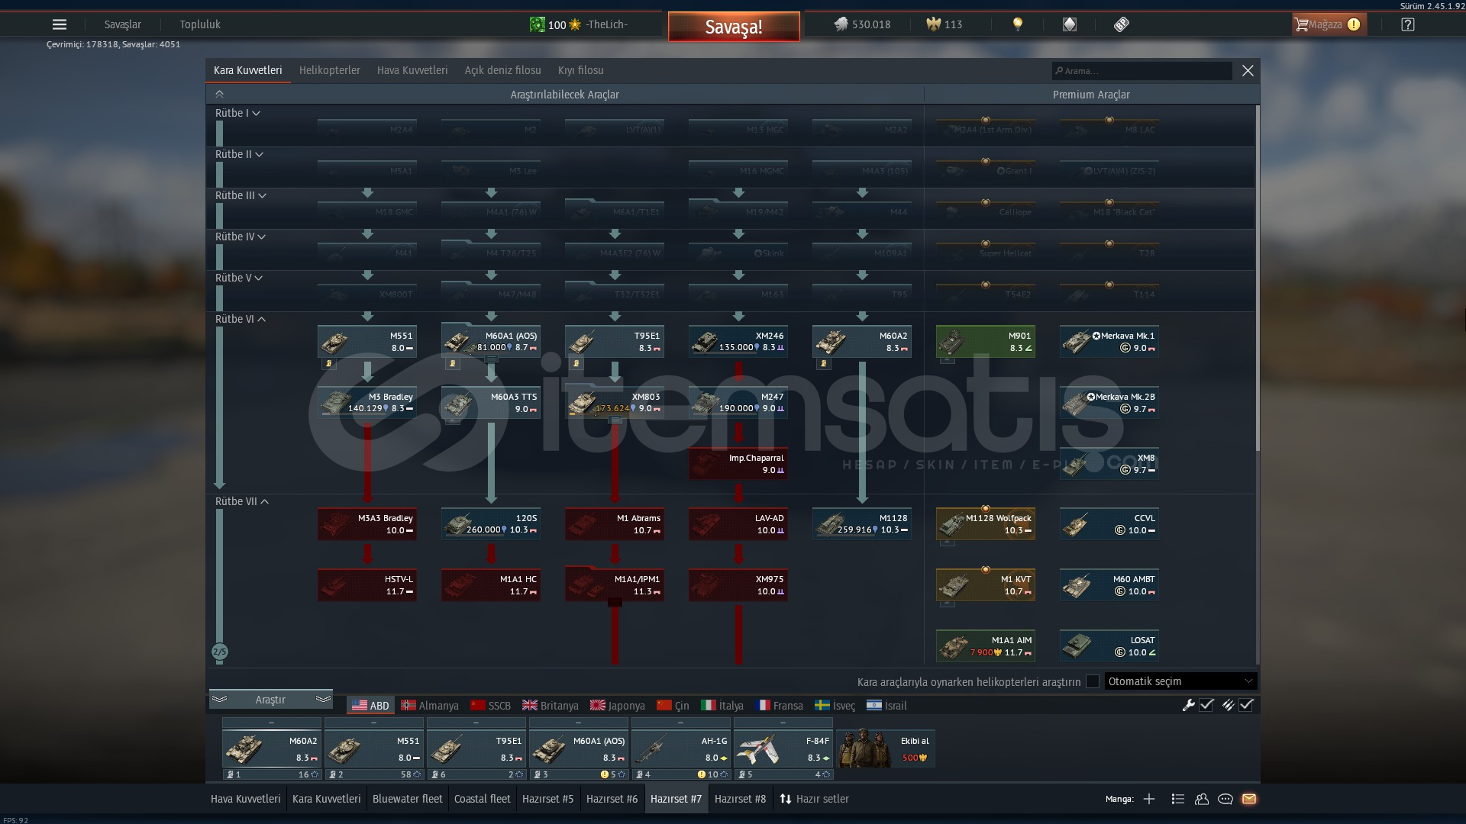
Task: Click the Araştır research button
Action: [x=270, y=700]
